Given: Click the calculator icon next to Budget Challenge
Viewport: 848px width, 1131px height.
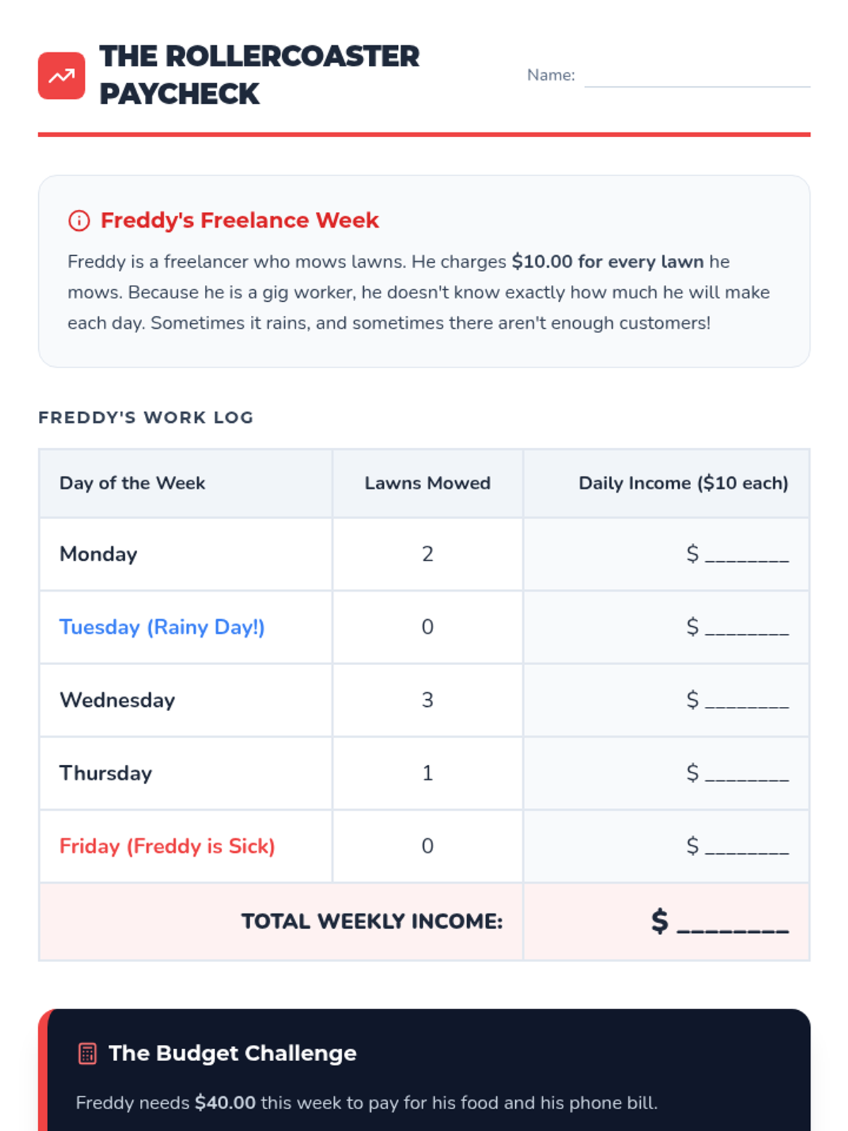Looking at the screenshot, I should coord(87,1053).
